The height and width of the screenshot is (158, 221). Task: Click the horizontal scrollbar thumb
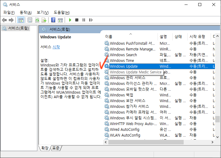click(146, 142)
